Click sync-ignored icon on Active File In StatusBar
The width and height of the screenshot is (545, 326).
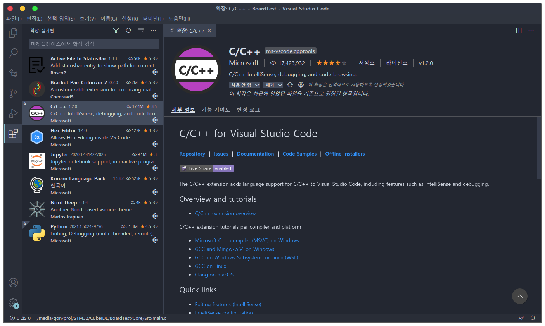(x=156, y=58)
